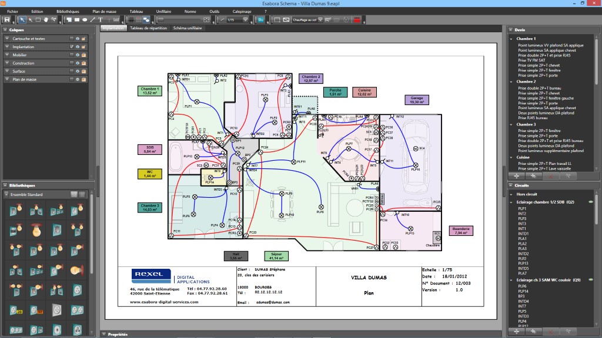Click the Chambre 2 room label
The width and height of the screenshot is (602, 338).
coord(311,79)
